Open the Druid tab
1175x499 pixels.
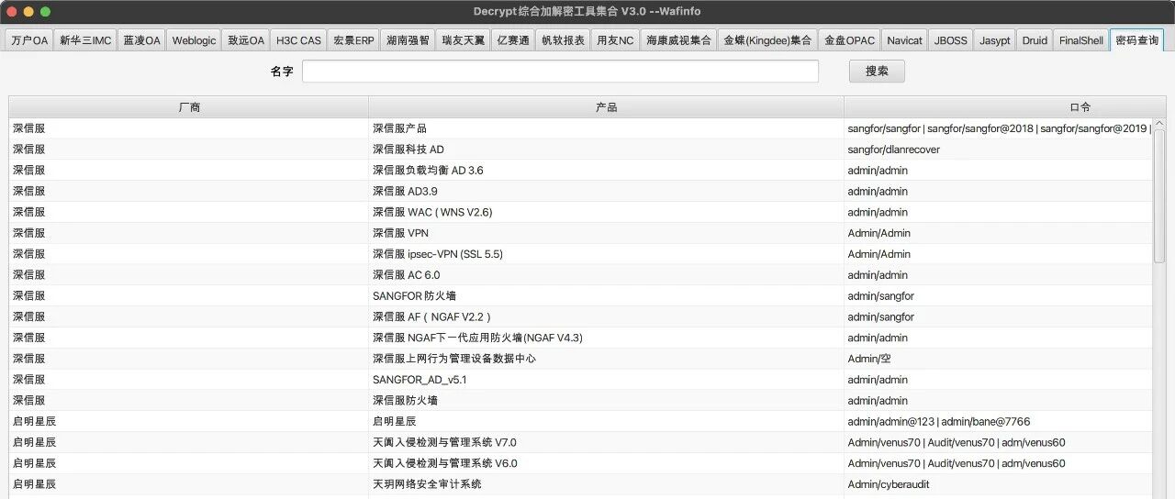coord(1035,40)
